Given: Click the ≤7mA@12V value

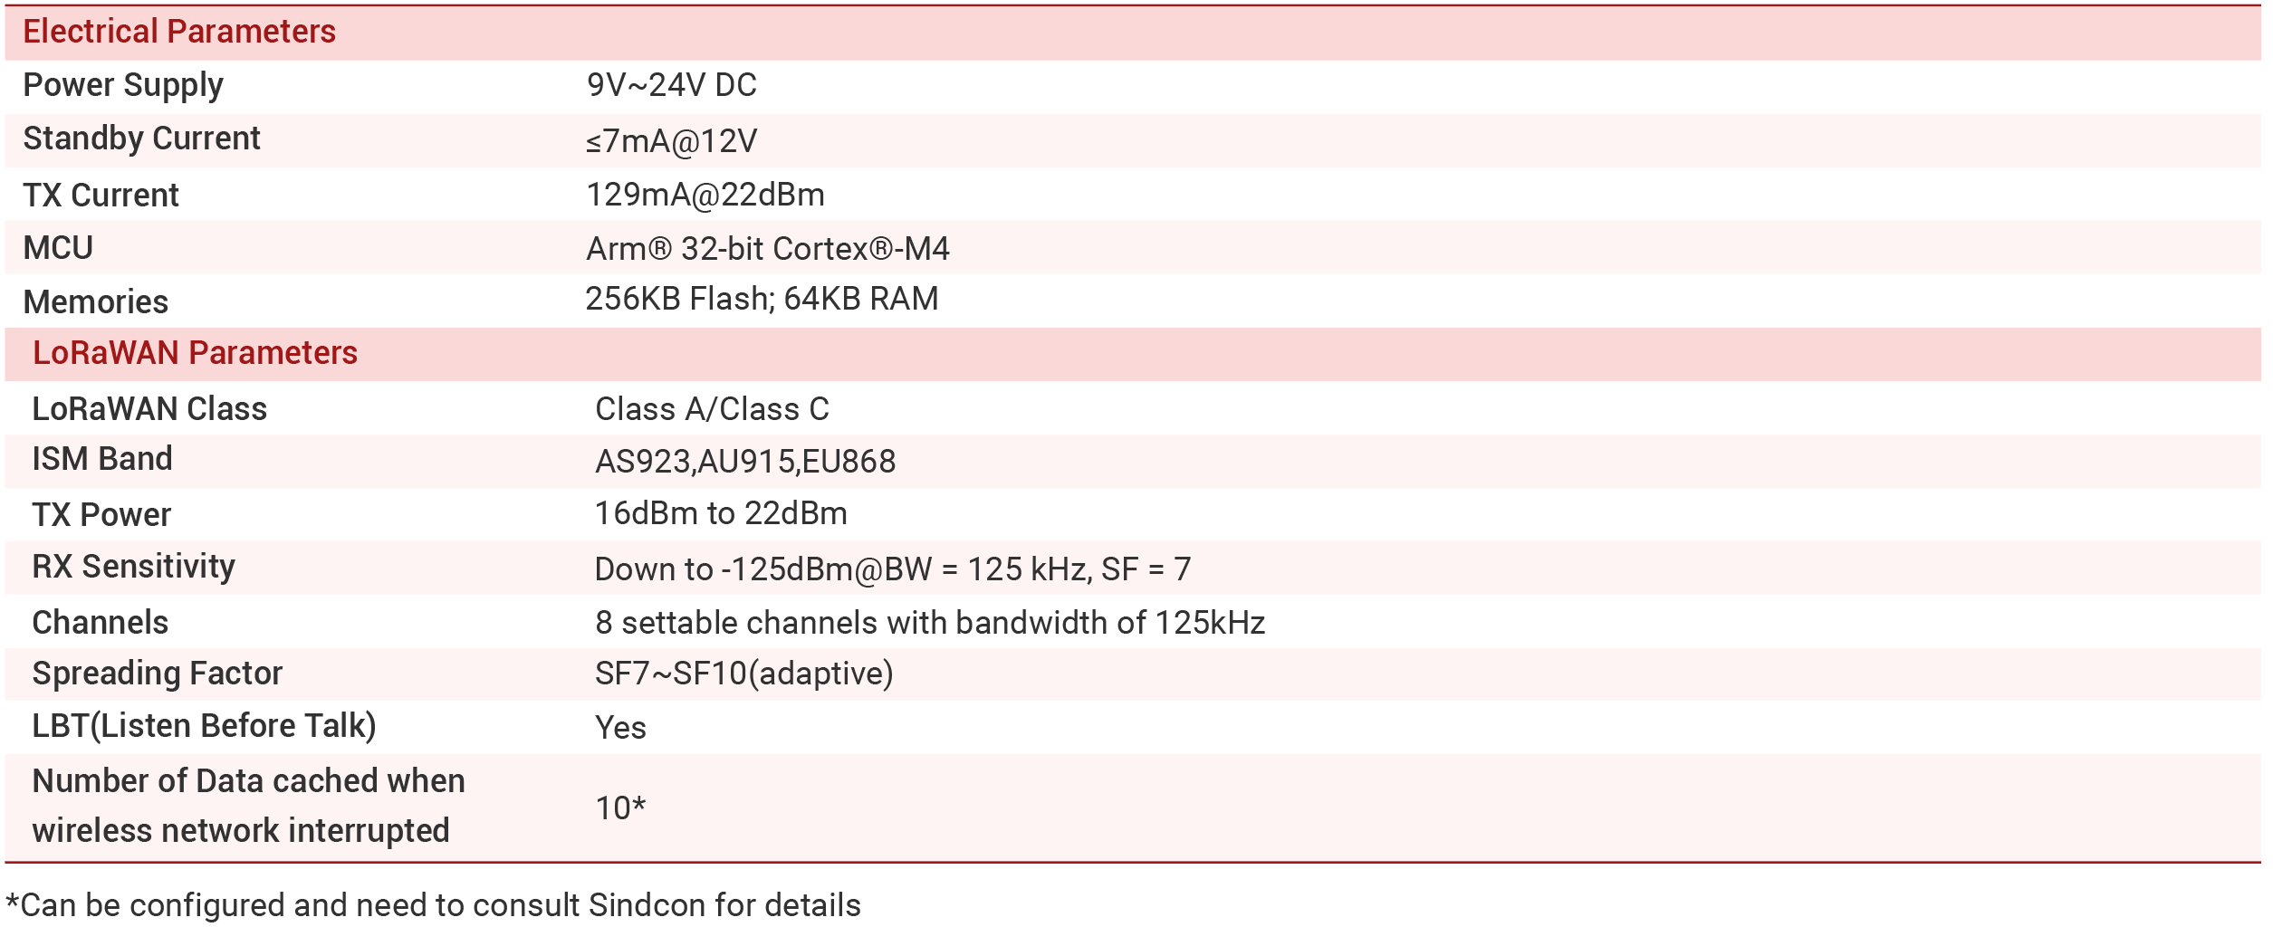Looking at the screenshot, I should pyautogui.click(x=671, y=141).
